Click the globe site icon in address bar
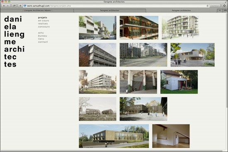 tap(25, 6)
